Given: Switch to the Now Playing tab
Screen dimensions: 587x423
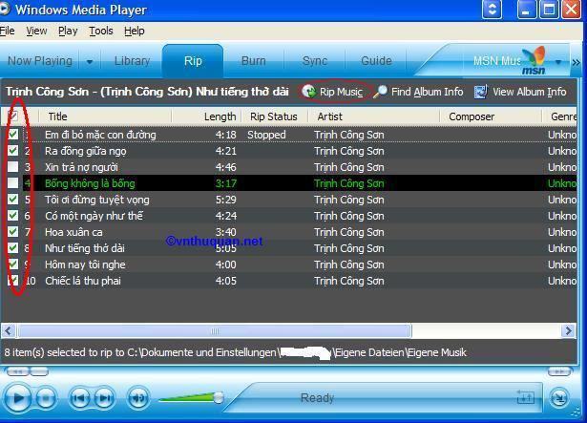Looking at the screenshot, I should point(40,61).
